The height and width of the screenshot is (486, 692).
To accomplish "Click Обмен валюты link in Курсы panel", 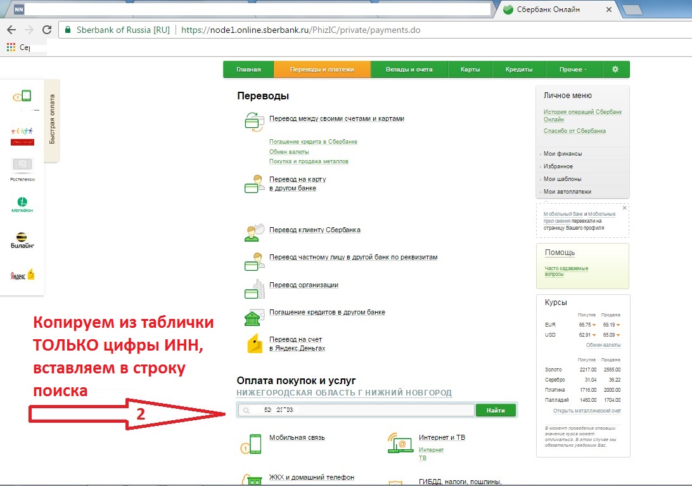I will 603,345.
